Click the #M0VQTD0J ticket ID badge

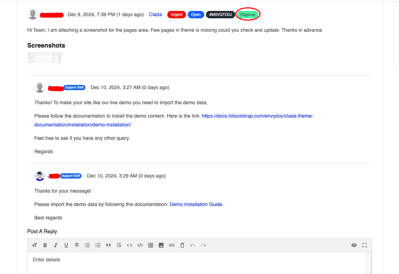(220, 14)
